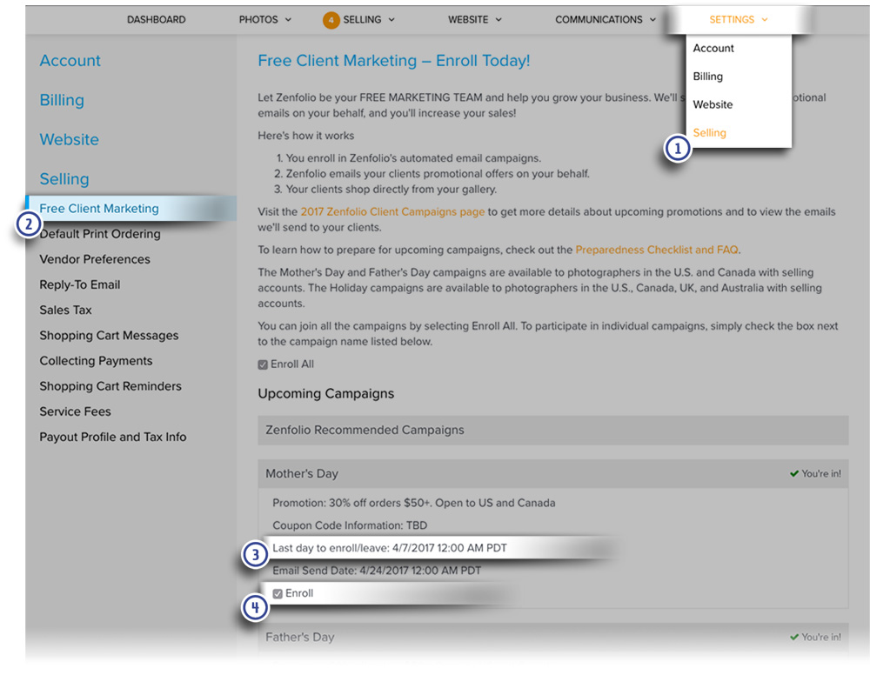870x675 pixels.
Task: Open Selling section in left sidebar
Action: tap(64, 179)
